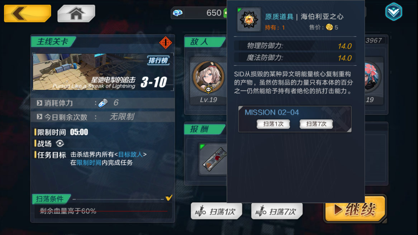Click the 战场 battlefield view icon
Viewport: 418px width, 235px height.
coord(60,143)
